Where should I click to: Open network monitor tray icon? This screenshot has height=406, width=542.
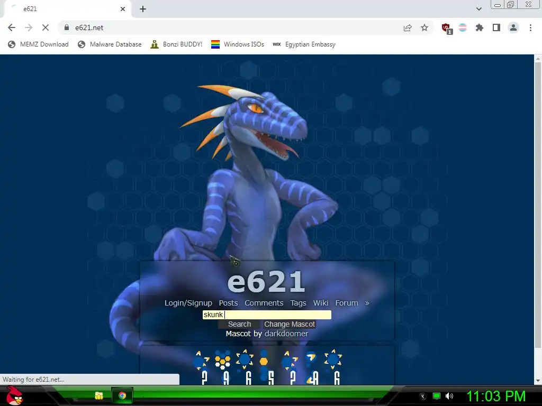click(437, 396)
